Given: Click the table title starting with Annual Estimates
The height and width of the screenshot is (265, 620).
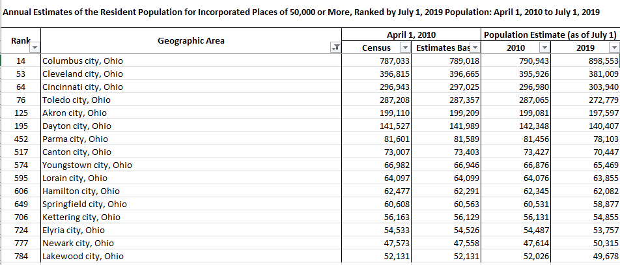Looking at the screenshot, I should tap(302, 12).
